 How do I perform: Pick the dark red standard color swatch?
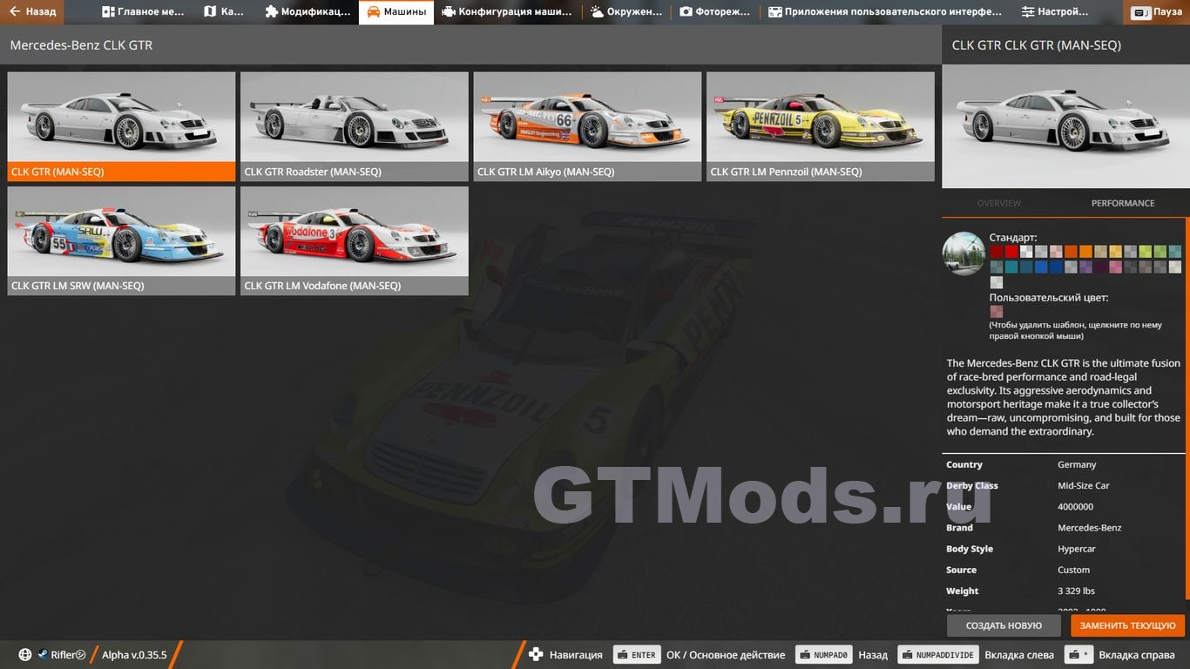click(997, 251)
